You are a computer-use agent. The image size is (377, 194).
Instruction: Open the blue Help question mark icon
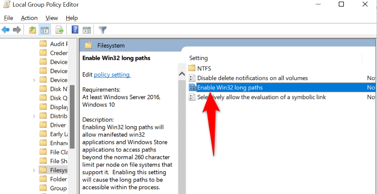pyautogui.click(x=75, y=30)
